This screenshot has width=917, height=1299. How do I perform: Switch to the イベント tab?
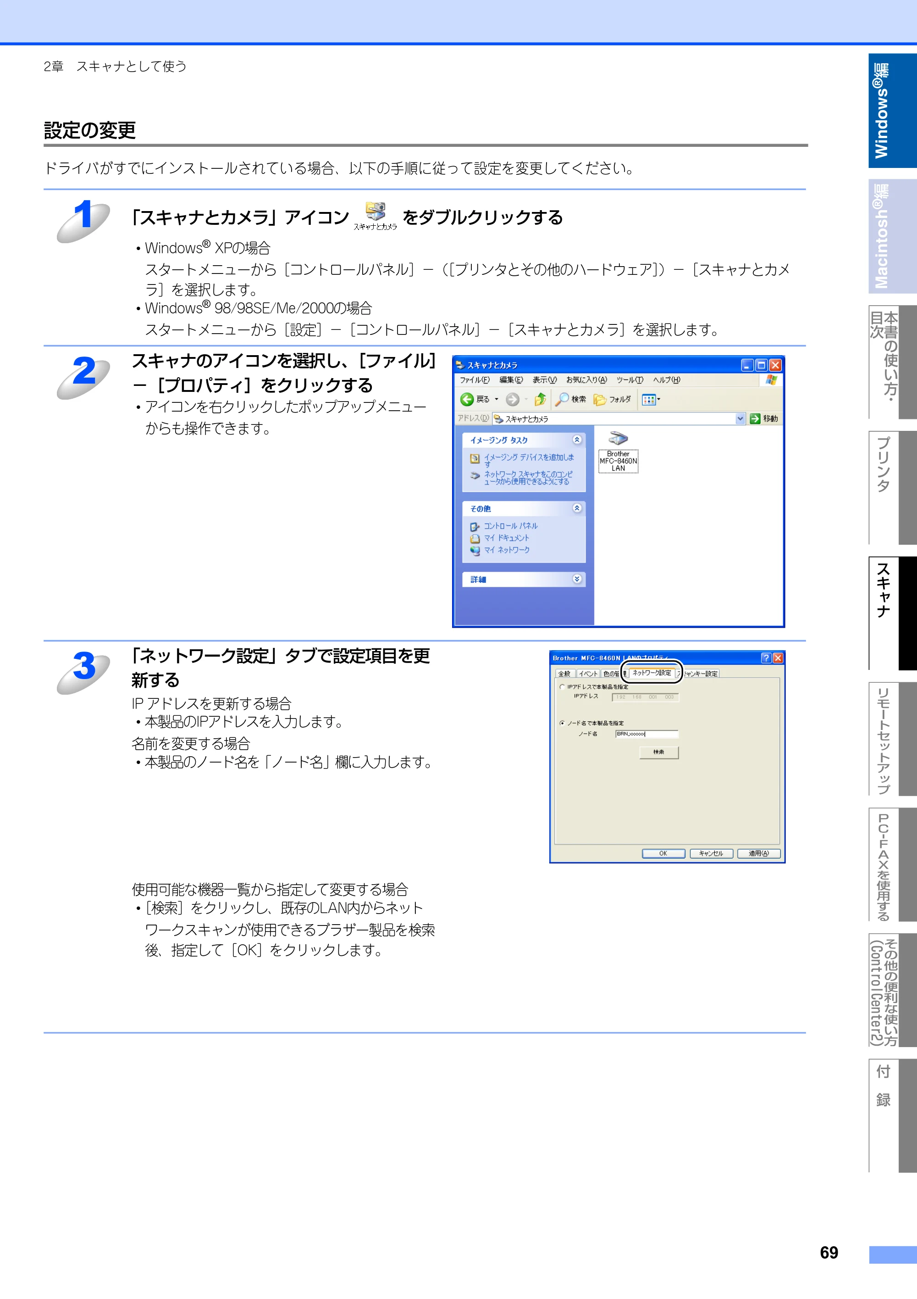pos(588,674)
